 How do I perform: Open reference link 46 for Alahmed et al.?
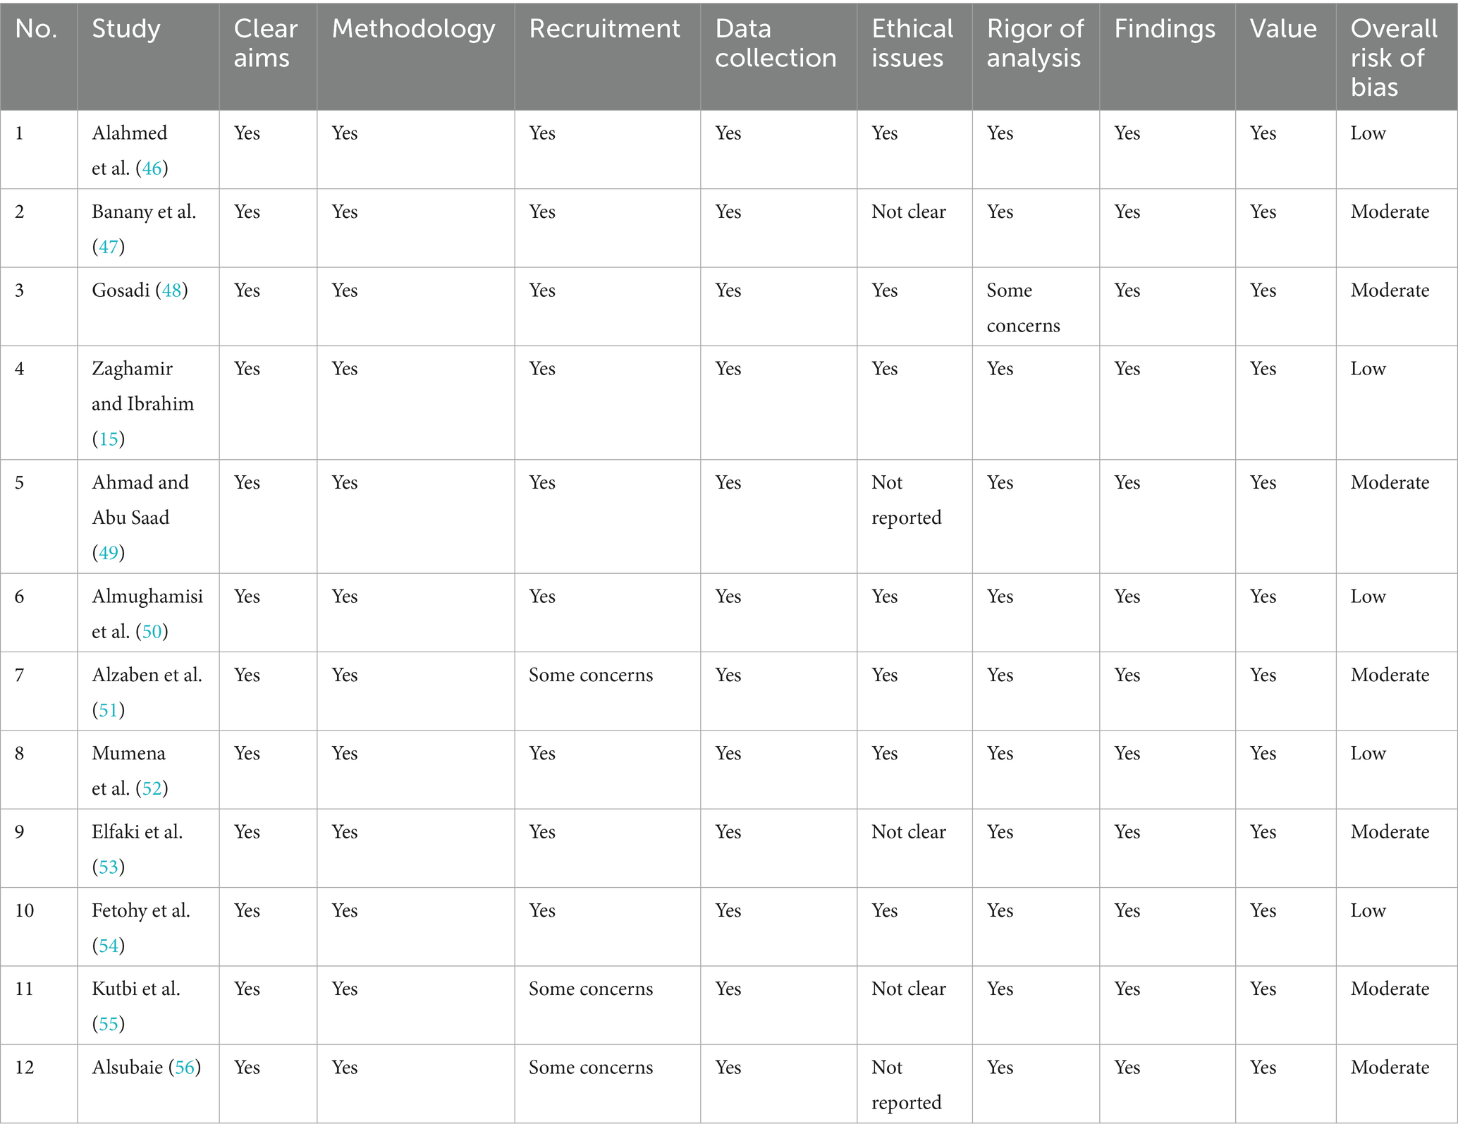[152, 169]
